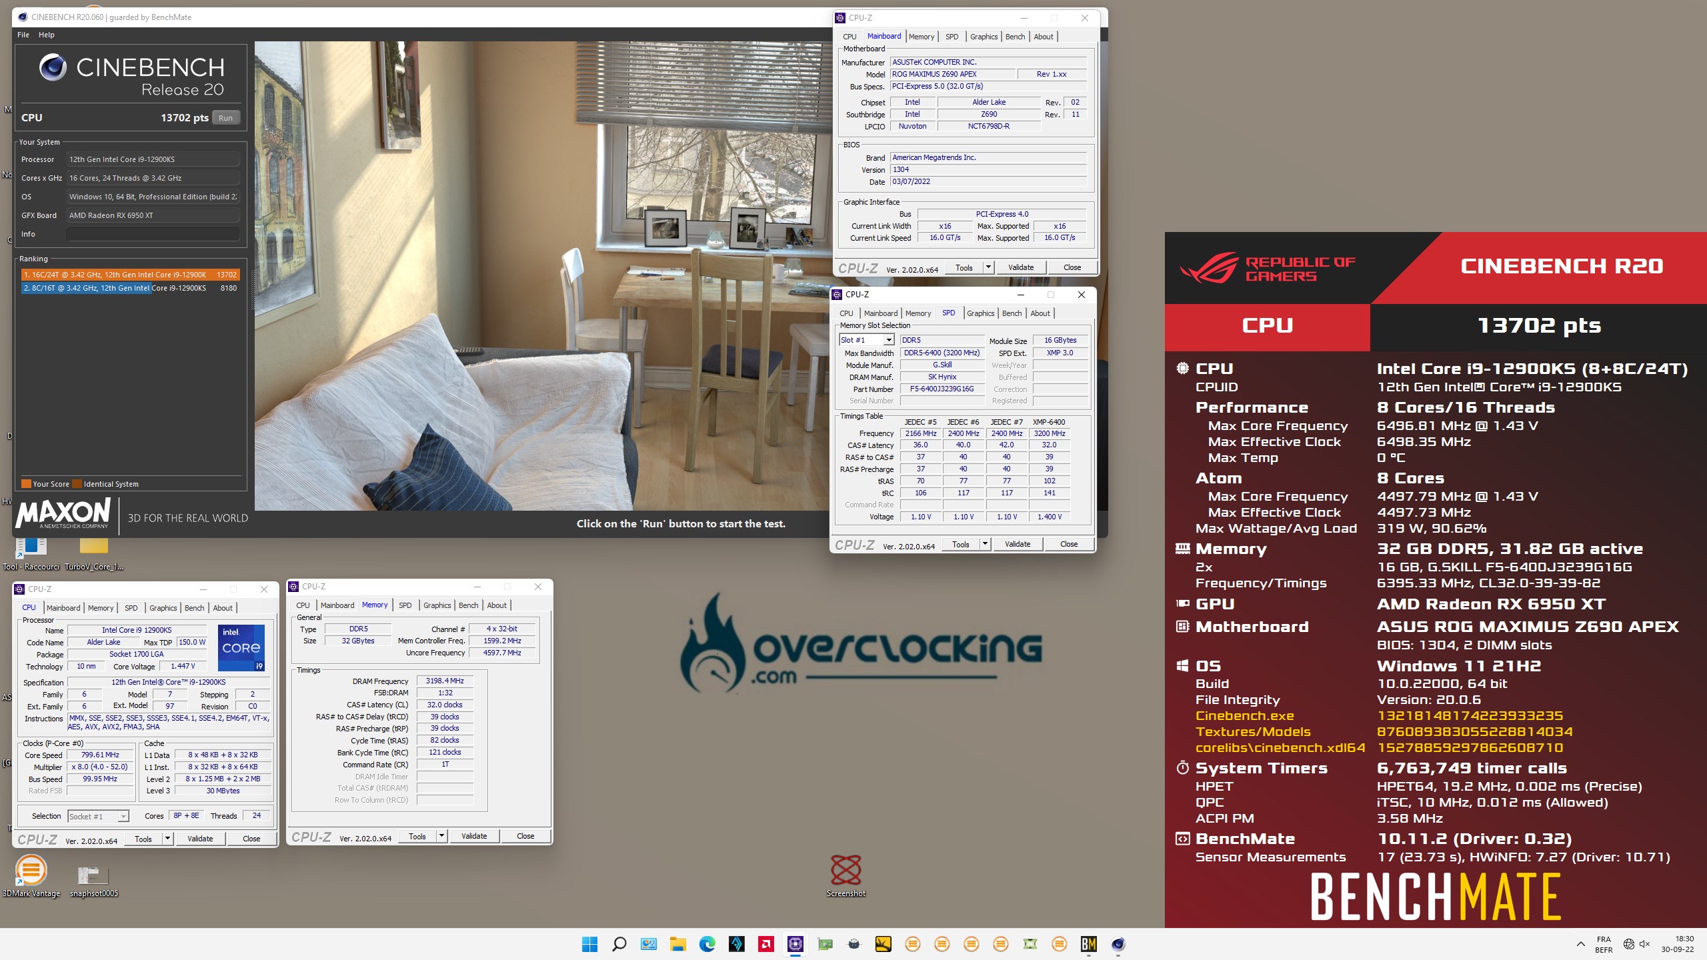This screenshot has width=1707, height=960.
Task: Click the muted volume tray icon
Action: click(1644, 944)
